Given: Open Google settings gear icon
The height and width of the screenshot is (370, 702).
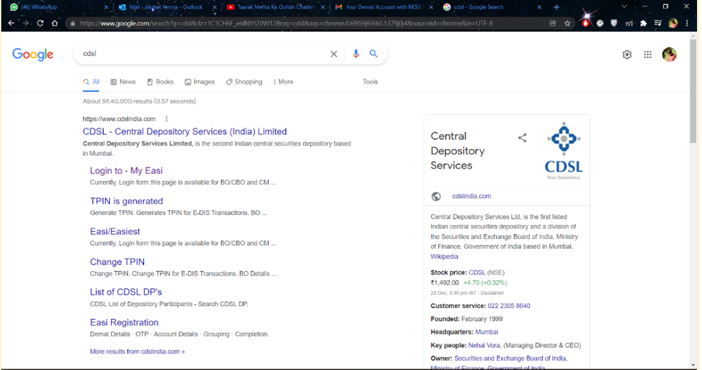Looking at the screenshot, I should pyautogui.click(x=627, y=55).
